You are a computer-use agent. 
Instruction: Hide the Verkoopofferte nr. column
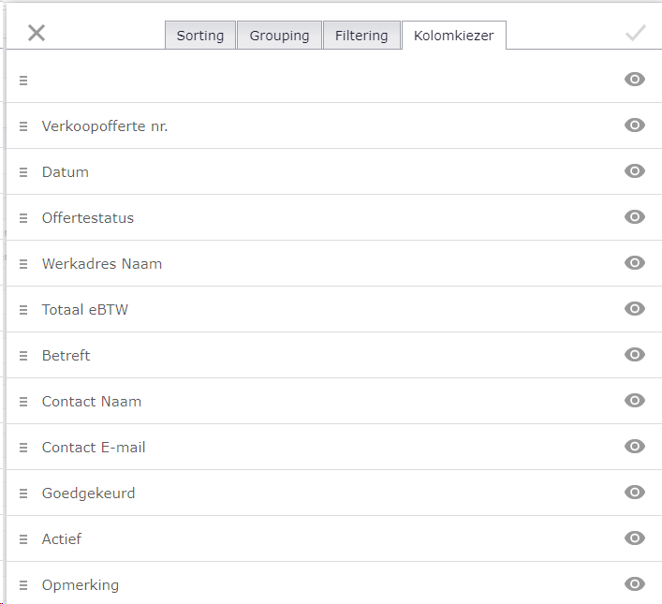(635, 125)
